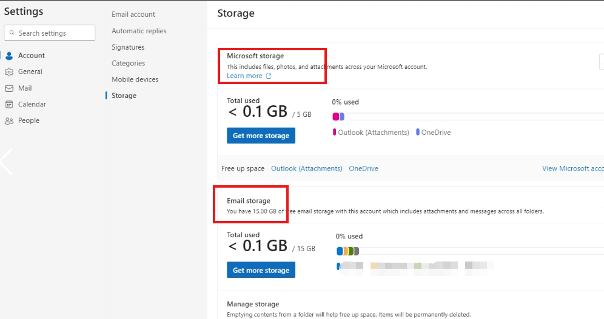Click the Outlook (Attachments) legend label
Viewport: 604px width, 319px height.
(x=374, y=132)
